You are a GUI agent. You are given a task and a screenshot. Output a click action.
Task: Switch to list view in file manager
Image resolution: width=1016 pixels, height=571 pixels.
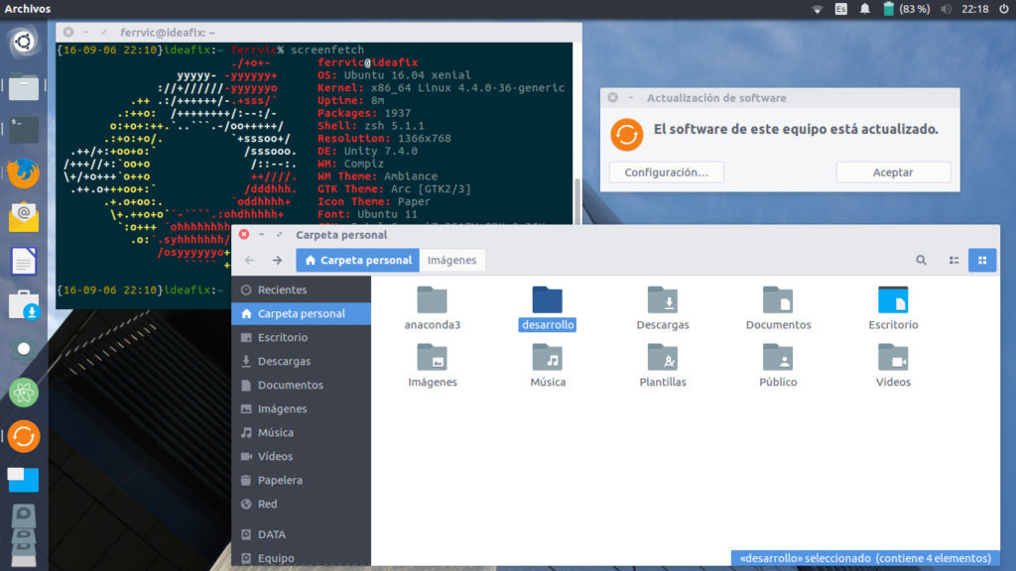click(x=953, y=261)
